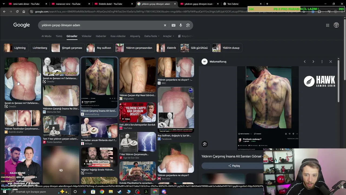The width and height of the screenshot is (346, 195).
Task: Select the Videolar tab
Action: tap(86, 36)
